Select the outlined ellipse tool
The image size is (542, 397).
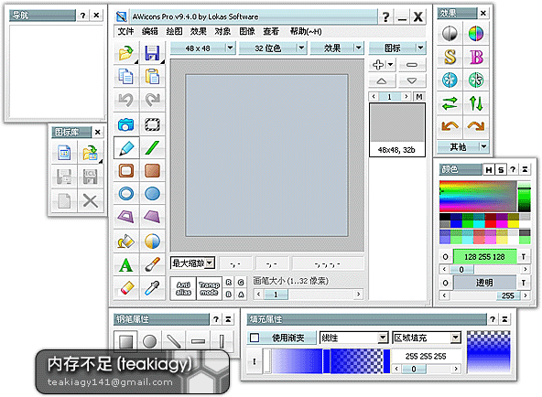(126, 194)
